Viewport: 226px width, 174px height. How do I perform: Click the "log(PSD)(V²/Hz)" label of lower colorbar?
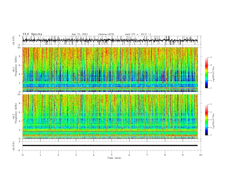pos(214,121)
